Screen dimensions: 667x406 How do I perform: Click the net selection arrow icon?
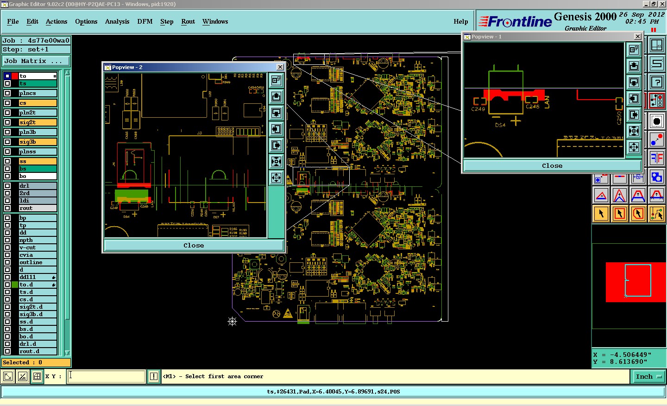(x=656, y=214)
